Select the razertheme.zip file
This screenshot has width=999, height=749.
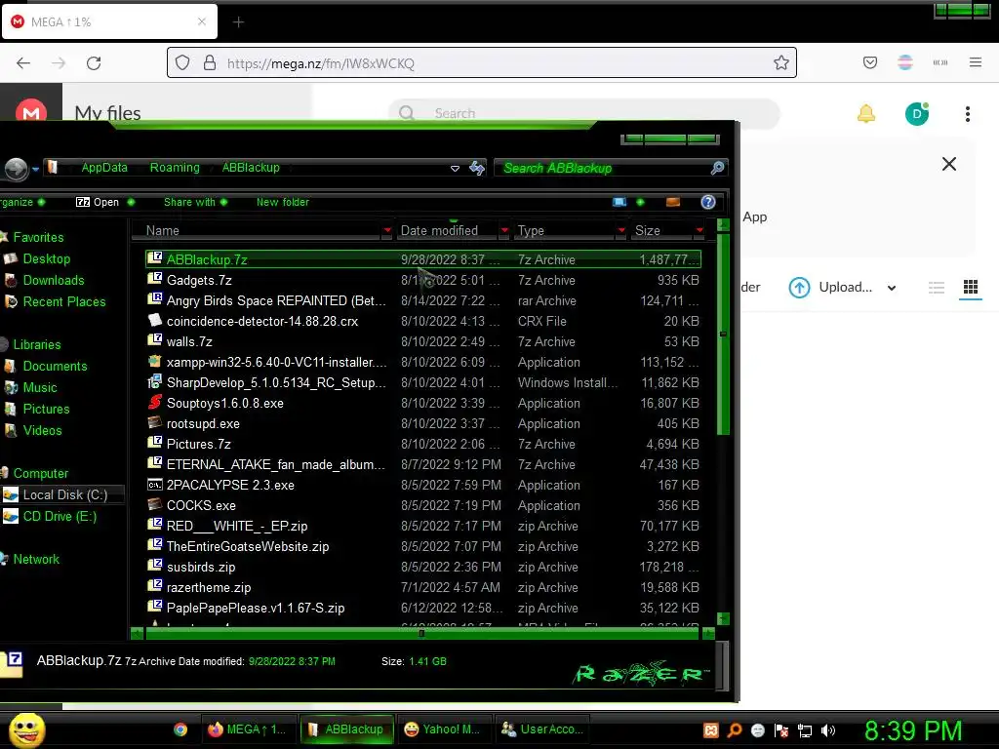(x=209, y=587)
